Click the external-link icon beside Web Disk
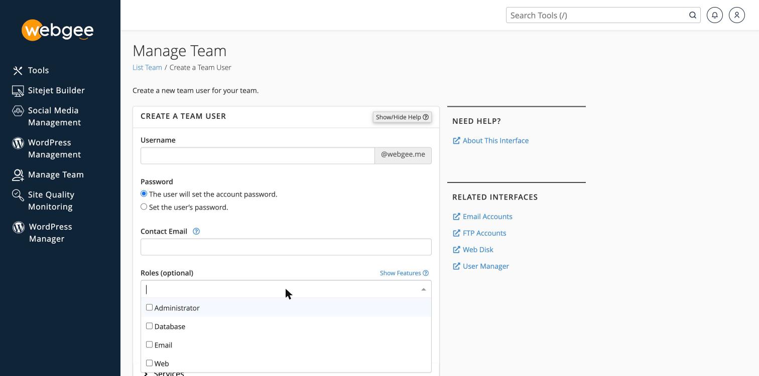 pos(456,250)
